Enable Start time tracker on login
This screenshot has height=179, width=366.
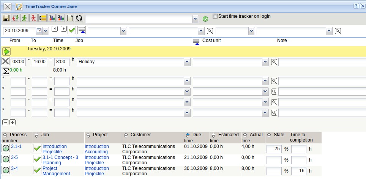point(215,16)
